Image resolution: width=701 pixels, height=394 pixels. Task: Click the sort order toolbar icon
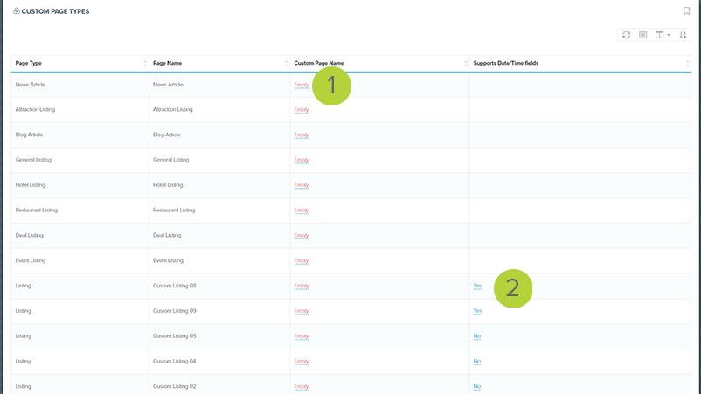683,35
